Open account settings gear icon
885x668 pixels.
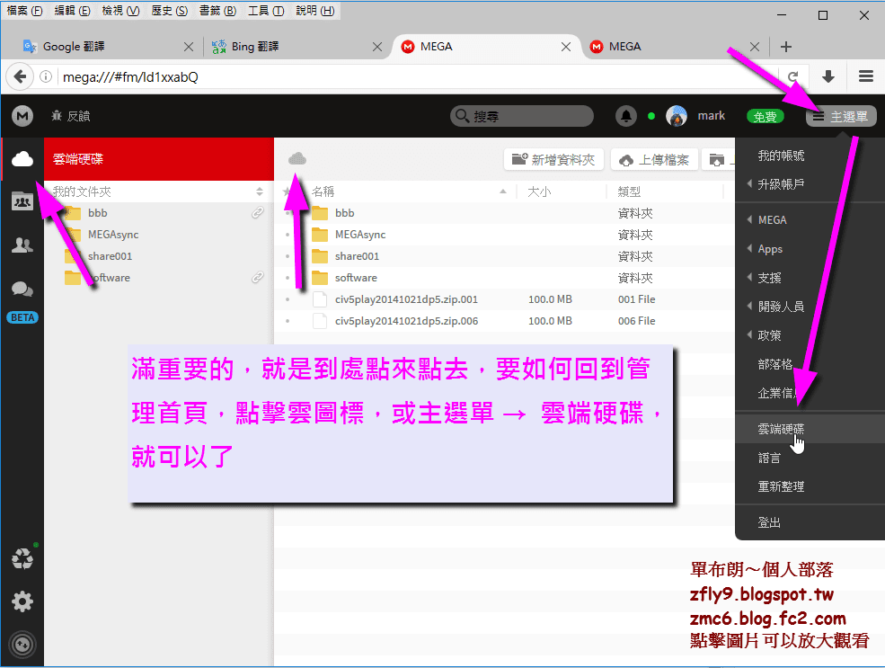(22, 601)
